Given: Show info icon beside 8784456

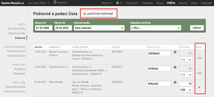Looking at the screenshot, I should (175, 82).
